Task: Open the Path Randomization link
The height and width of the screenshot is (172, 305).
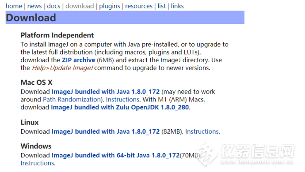Action: click(x=71, y=99)
